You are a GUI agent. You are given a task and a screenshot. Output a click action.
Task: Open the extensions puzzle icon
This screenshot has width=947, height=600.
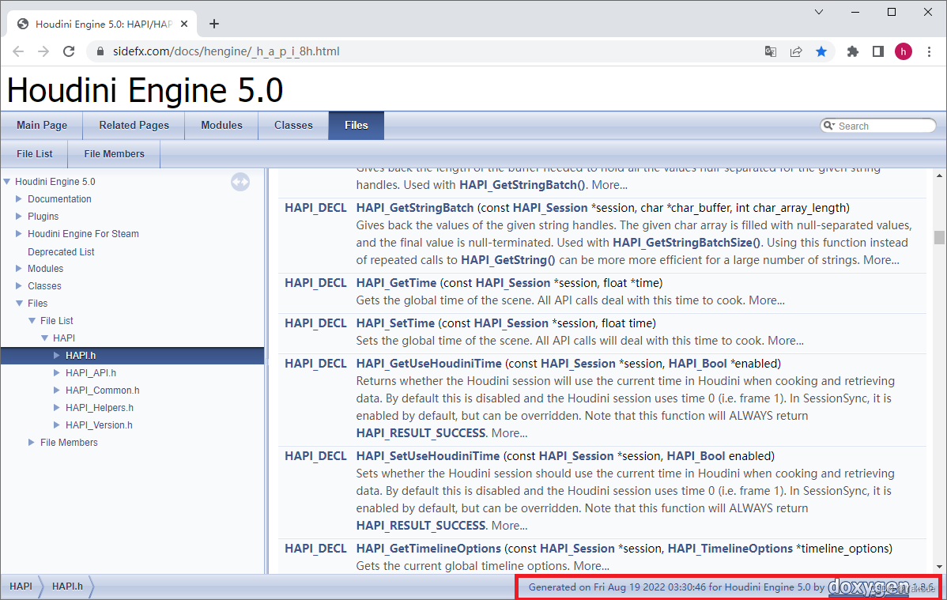[x=853, y=51]
